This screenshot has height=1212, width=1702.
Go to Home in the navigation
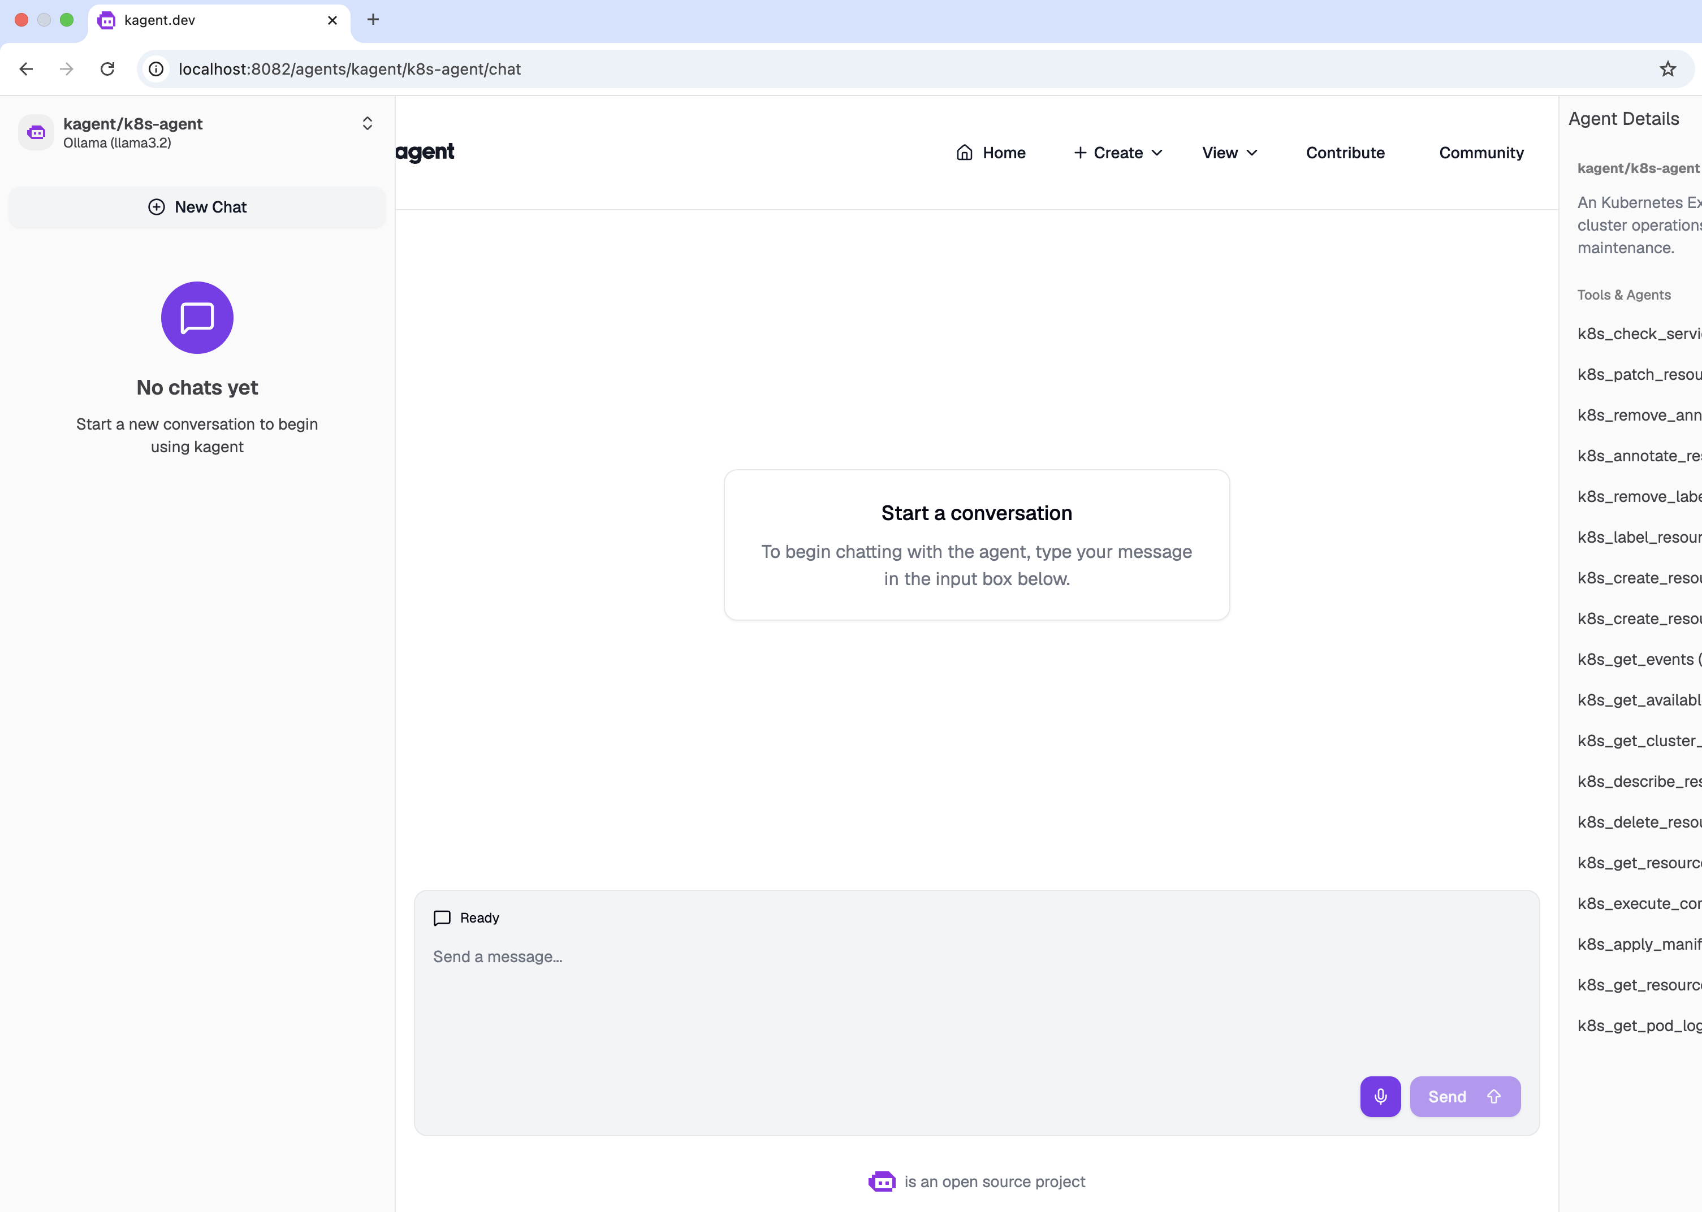[x=991, y=152]
